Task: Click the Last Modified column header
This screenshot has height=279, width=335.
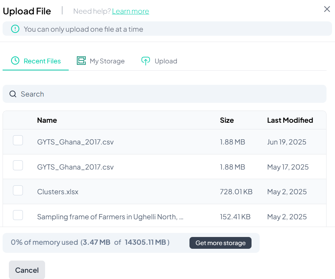Action: [290, 120]
